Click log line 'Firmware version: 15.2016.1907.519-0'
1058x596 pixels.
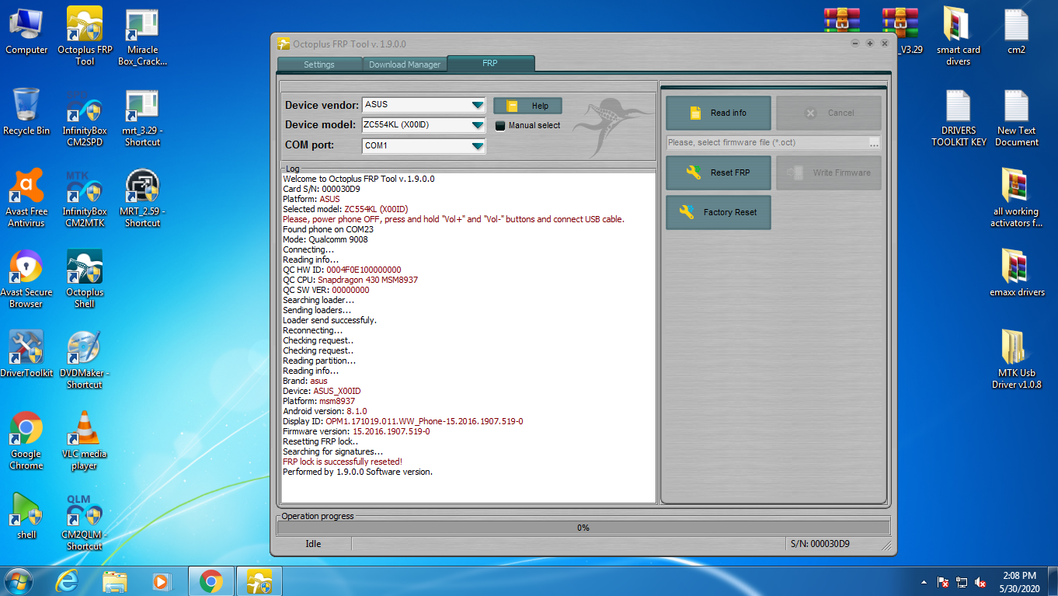tap(357, 431)
